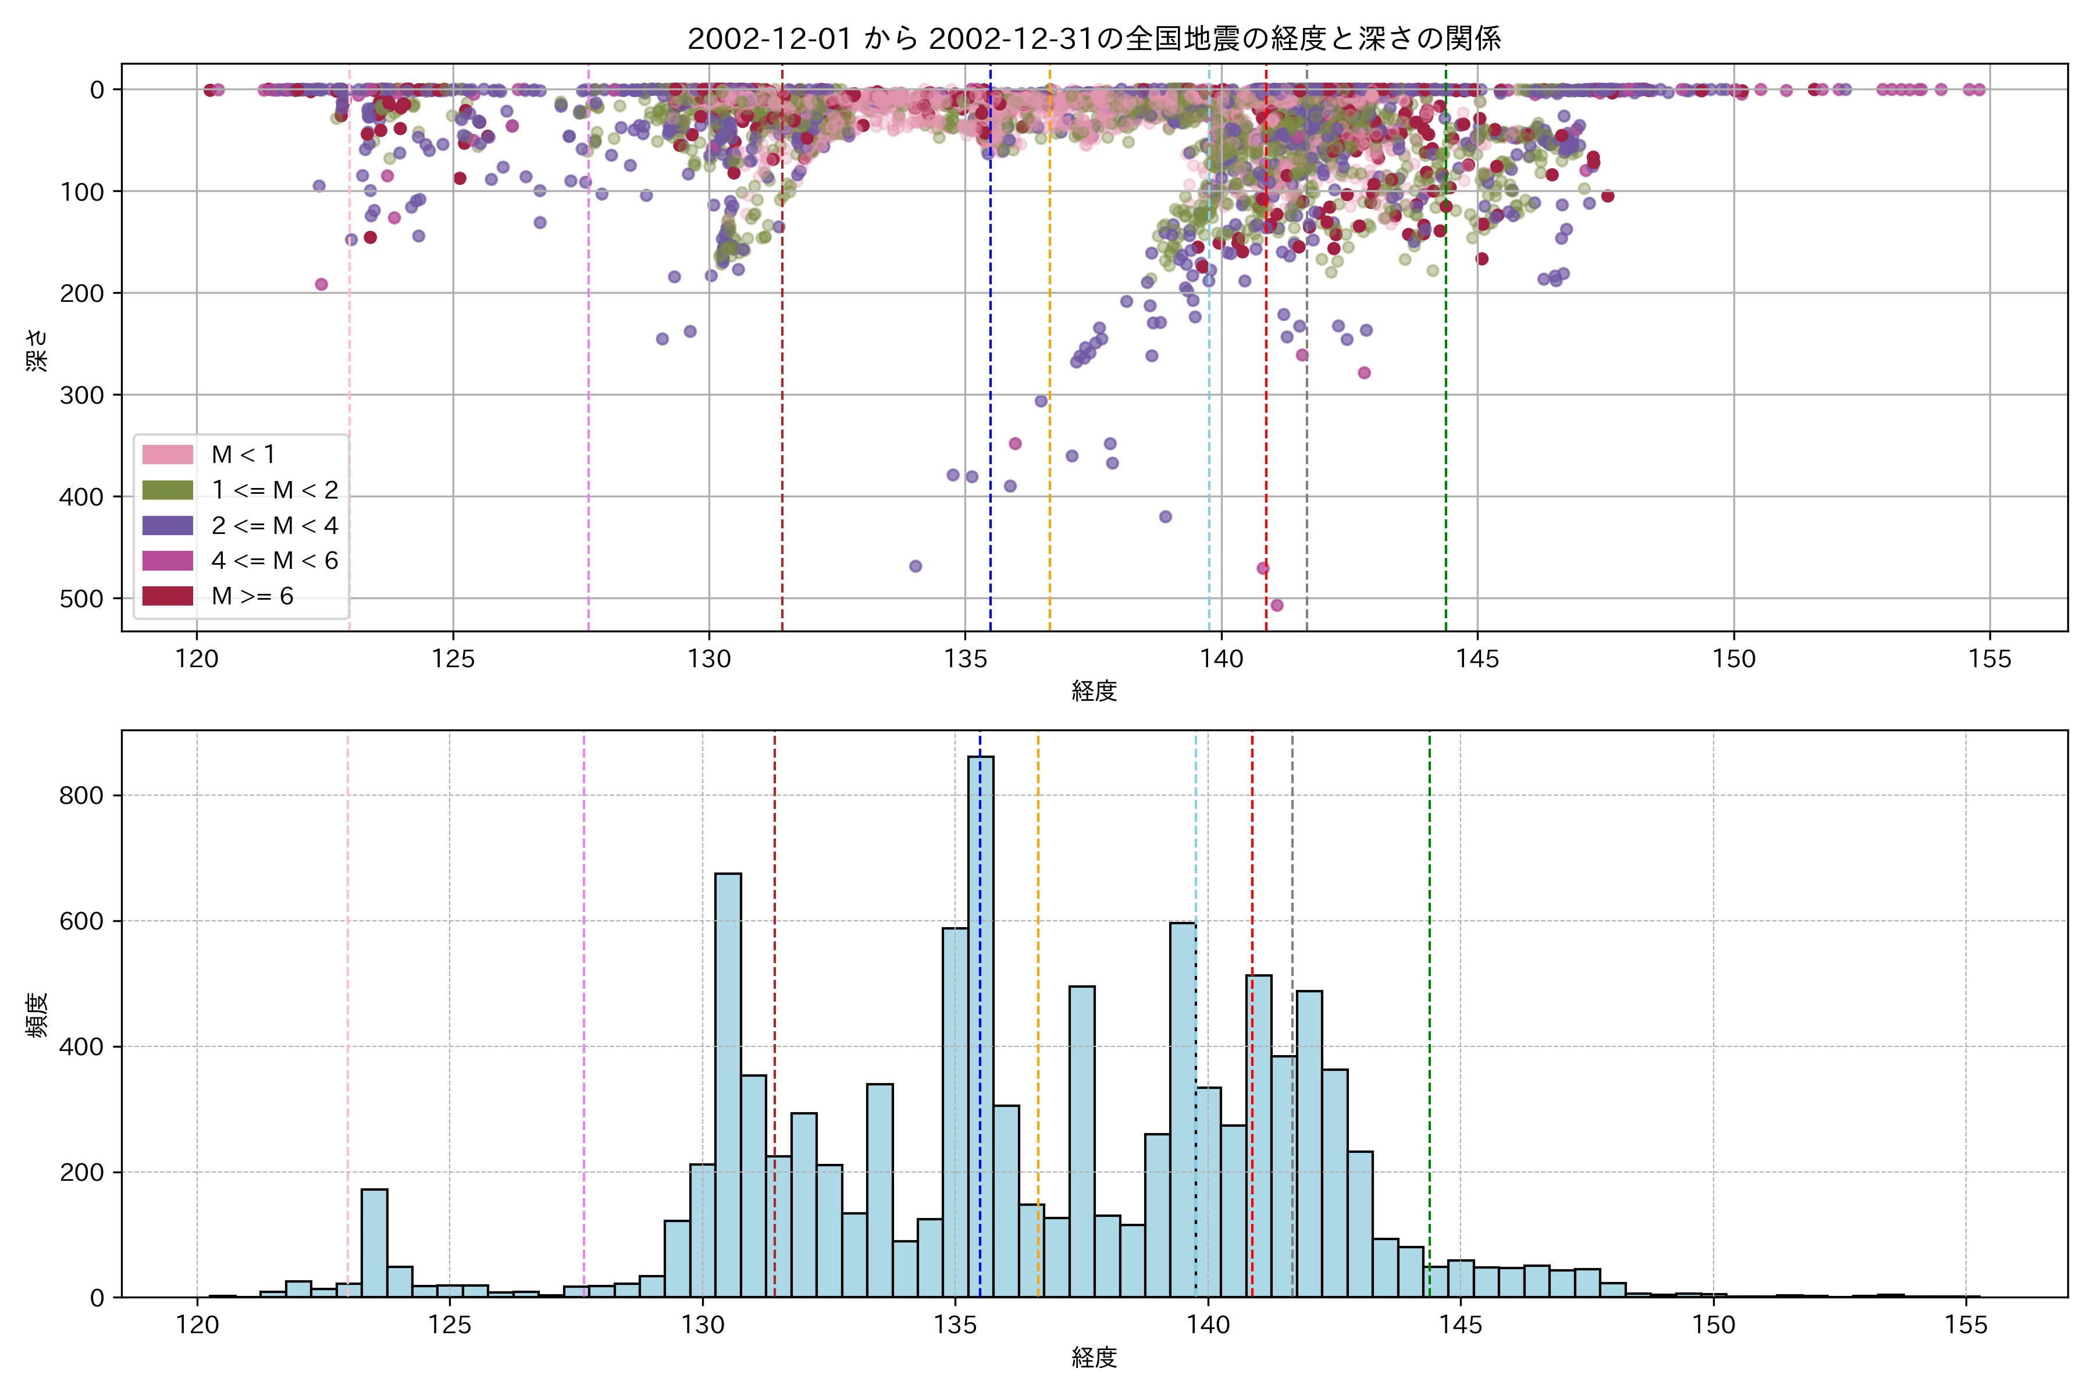Click the green 1 <= M < 2 legend swatch
Image resolution: width=2094 pixels, height=1396 pixels.
click(x=168, y=490)
